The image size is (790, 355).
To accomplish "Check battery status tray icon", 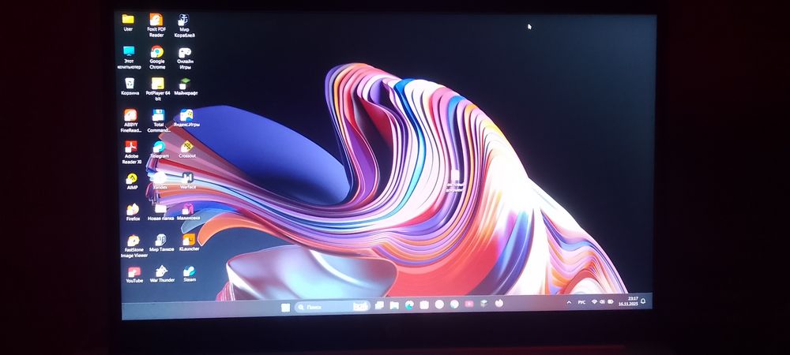I will click(x=610, y=301).
